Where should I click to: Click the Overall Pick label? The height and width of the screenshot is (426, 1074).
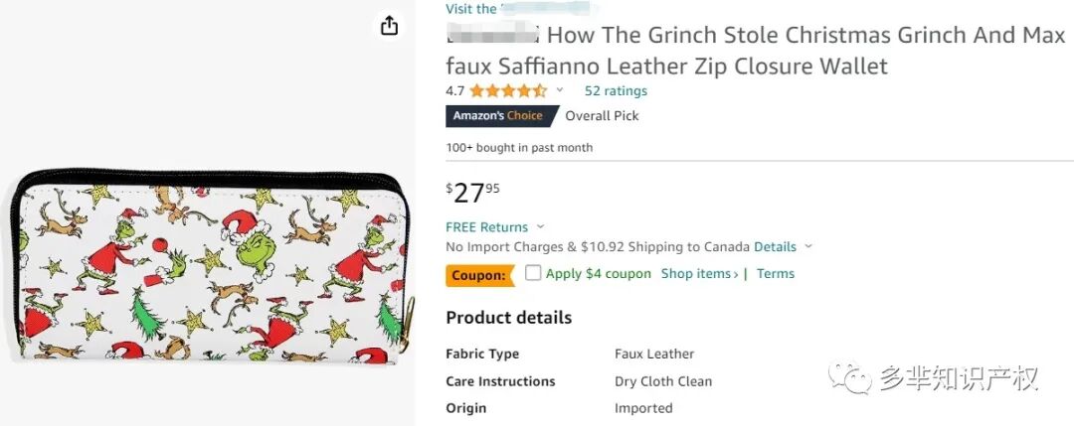tap(602, 116)
